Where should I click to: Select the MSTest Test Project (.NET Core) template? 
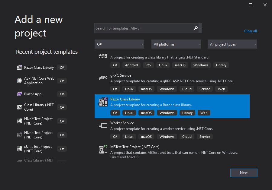(x=172, y=152)
